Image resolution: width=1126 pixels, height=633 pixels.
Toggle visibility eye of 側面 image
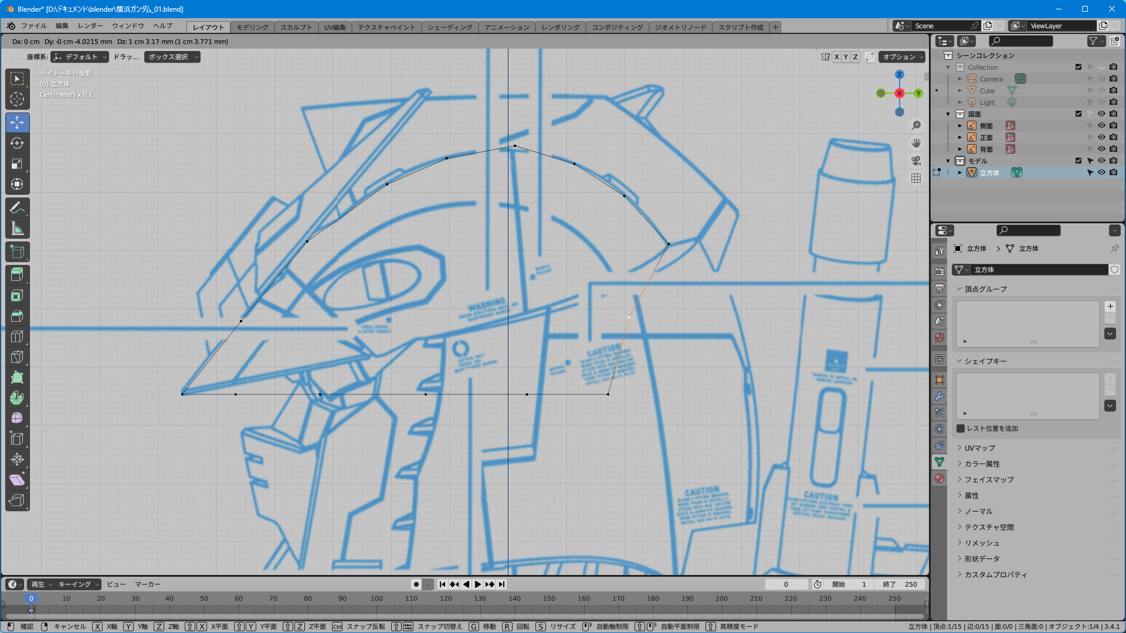1101,125
